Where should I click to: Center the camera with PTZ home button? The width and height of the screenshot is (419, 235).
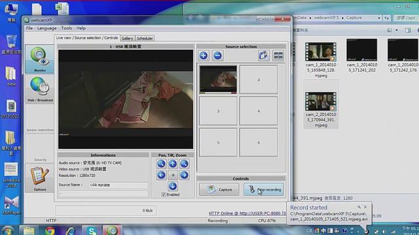[x=173, y=175]
